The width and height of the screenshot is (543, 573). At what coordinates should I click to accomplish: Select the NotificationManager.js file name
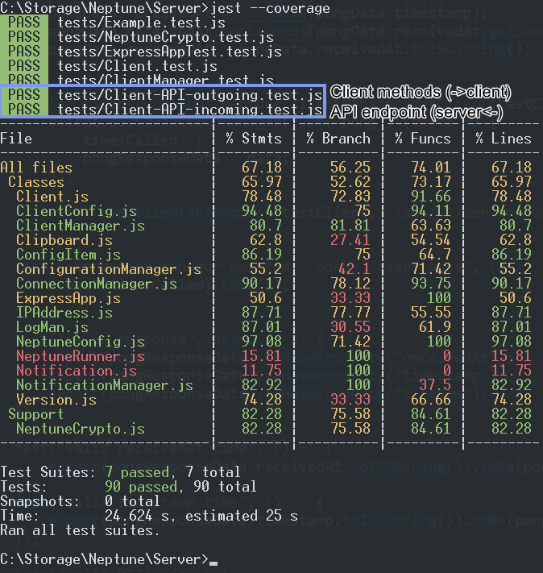tap(105, 385)
